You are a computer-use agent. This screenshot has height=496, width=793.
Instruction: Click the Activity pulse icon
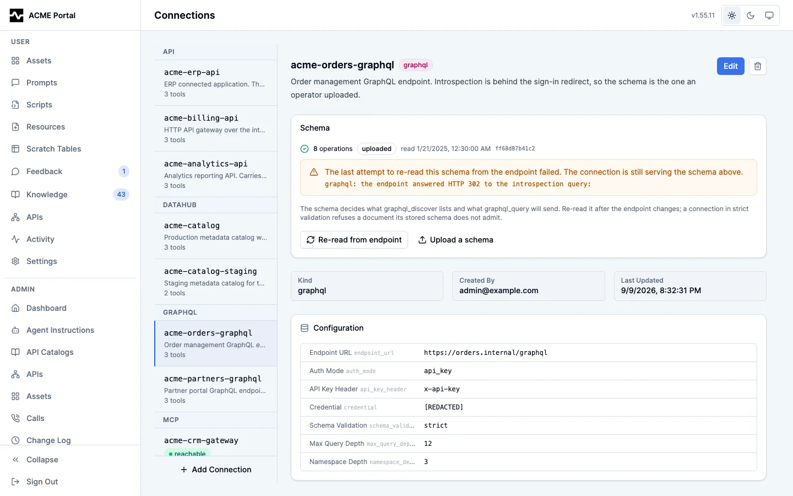(x=15, y=239)
